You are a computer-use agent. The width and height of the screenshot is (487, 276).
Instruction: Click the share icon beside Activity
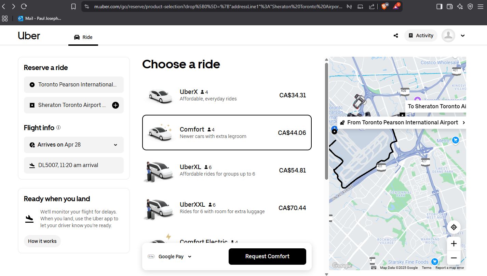click(396, 36)
